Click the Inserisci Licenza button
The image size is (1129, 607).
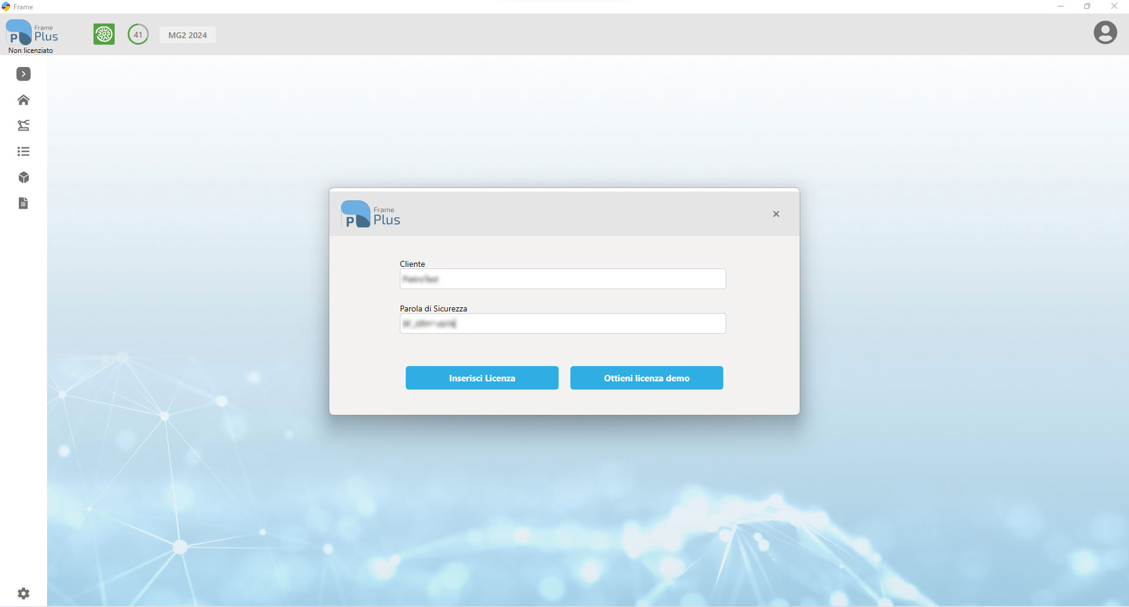pyautogui.click(x=482, y=378)
